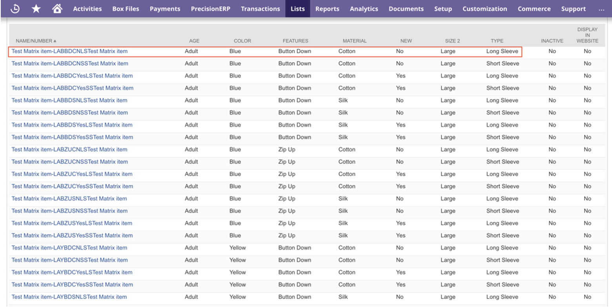Open item LABBDCYesSS matrix item link
The height and width of the screenshot is (307, 612).
tap(72, 88)
